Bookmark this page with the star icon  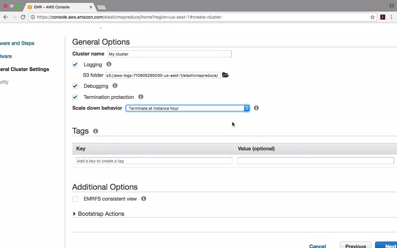(372, 17)
